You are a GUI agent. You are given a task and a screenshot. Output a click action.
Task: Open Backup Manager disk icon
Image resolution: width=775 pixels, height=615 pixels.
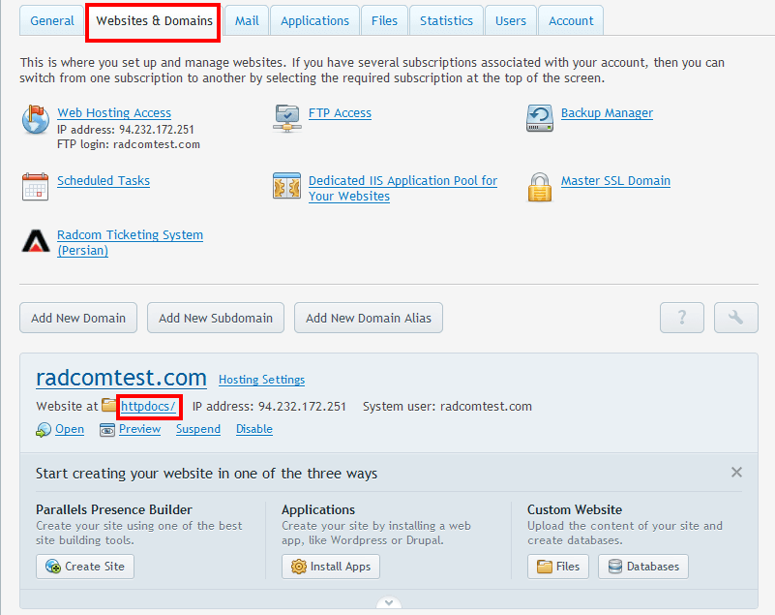point(539,119)
